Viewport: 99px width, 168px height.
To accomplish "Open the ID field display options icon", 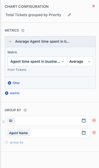I will click(84, 121).
